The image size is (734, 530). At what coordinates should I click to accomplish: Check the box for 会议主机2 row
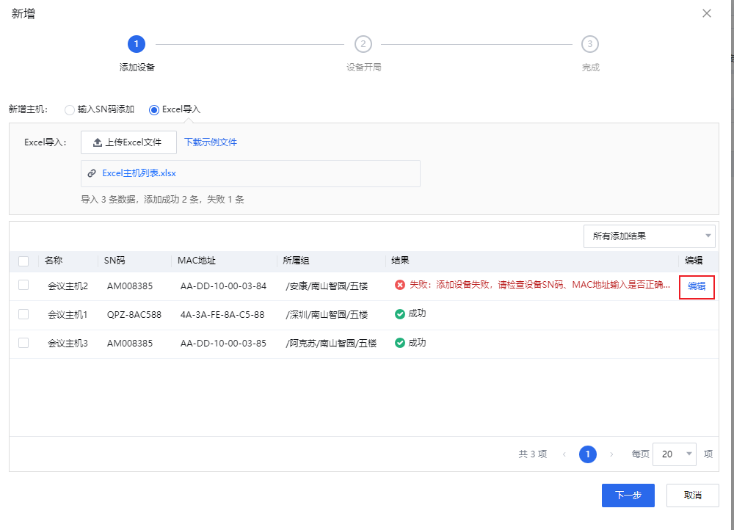coord(23,285)
